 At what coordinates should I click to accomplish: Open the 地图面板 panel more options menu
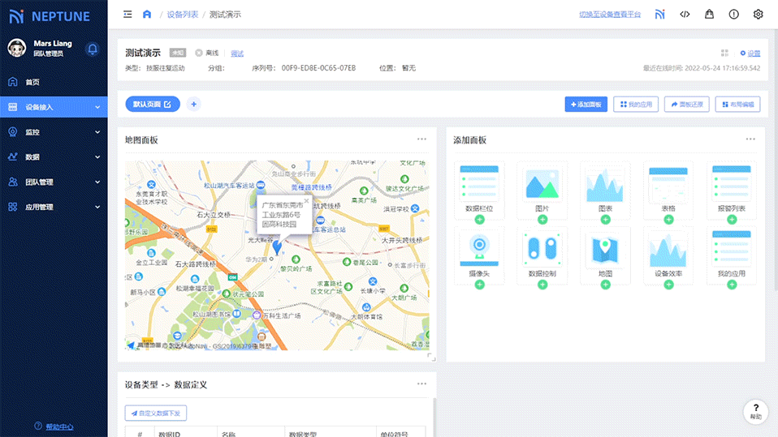click(x=421, y=139)
